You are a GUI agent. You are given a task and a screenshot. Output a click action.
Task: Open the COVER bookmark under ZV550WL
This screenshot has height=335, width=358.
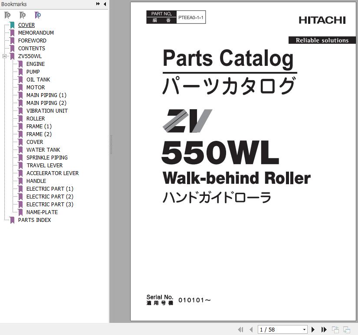[x=35, y=142]
